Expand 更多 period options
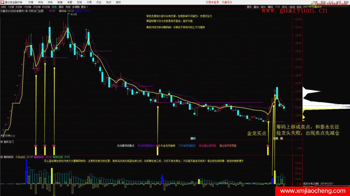This screenshot has width=350, height=196. tap(84, 6)
